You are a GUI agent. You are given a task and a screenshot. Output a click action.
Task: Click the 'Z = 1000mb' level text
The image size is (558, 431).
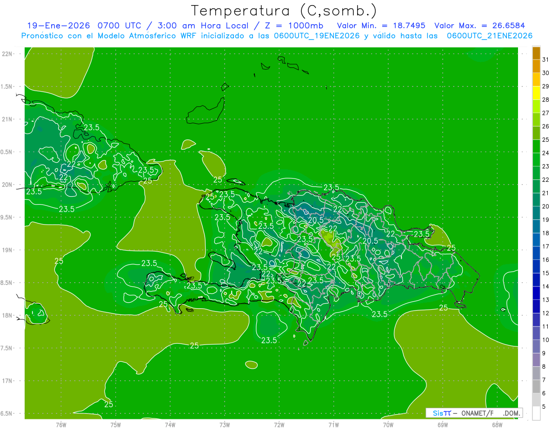[293, 26]
